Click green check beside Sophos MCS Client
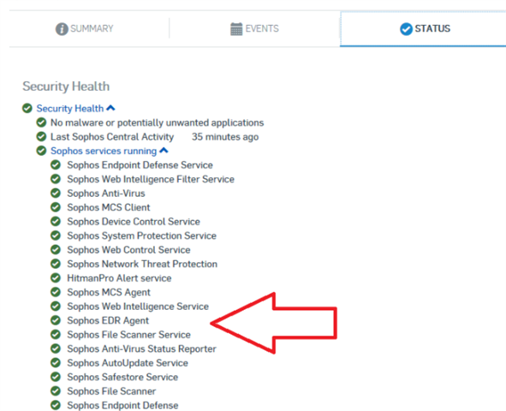 [56, 207]
